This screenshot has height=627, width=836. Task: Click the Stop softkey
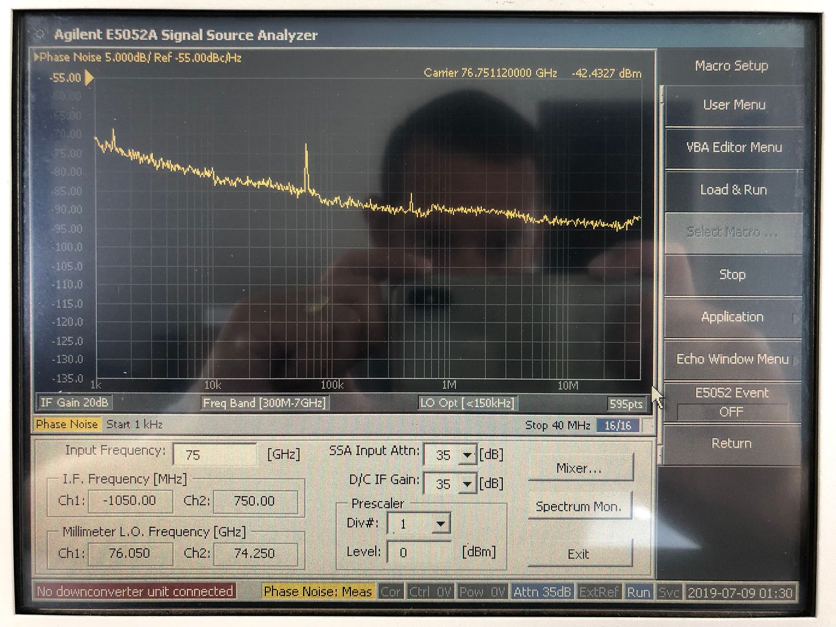click(x=733, y=275)
